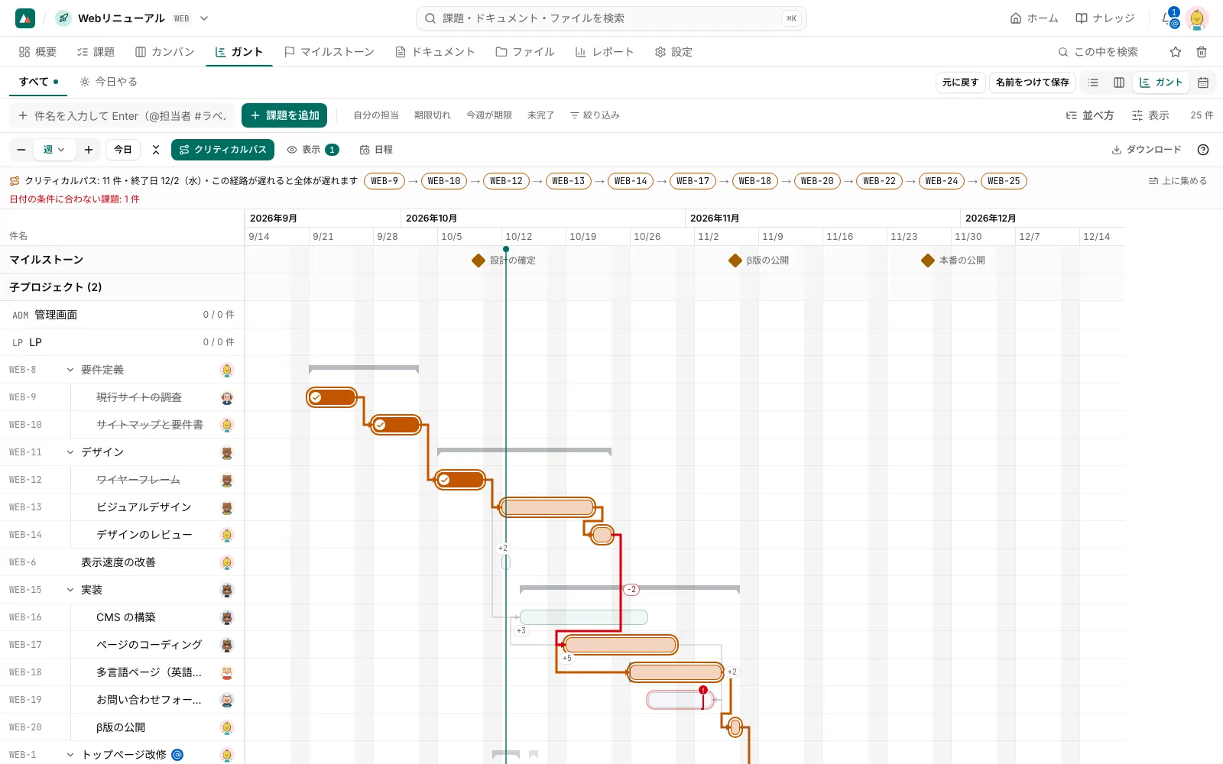Zoom out the timeline with minus

click(21, 150)
